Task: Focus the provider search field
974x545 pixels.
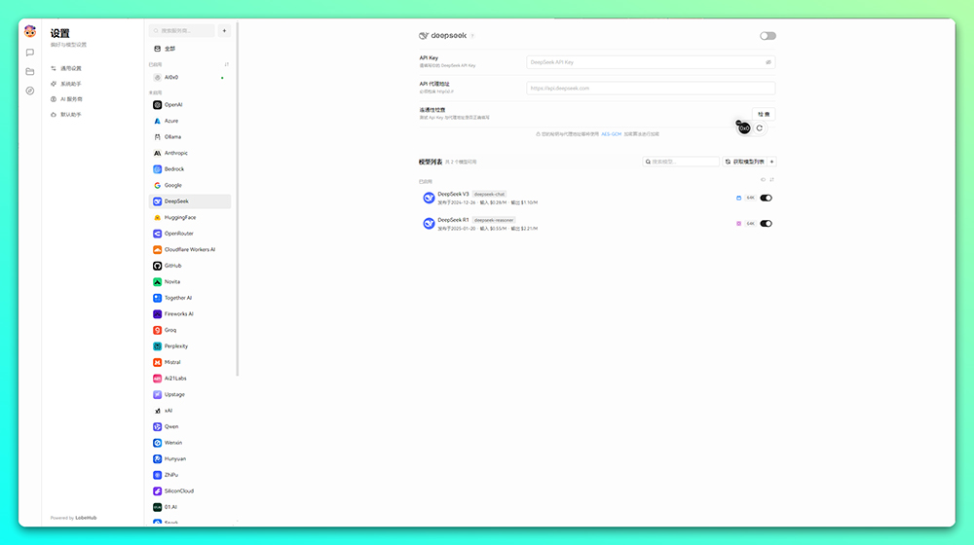Action: point(182,30)
